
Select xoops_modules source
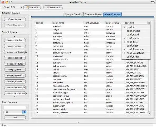(x=15, y=64)
